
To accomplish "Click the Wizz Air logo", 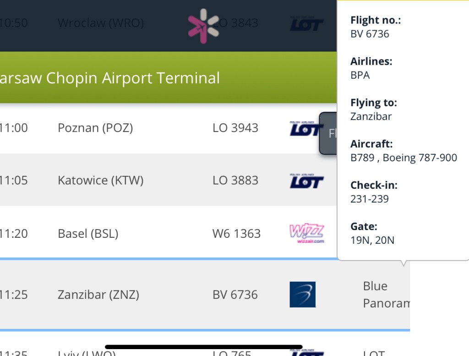I will [x=306, y=233].
